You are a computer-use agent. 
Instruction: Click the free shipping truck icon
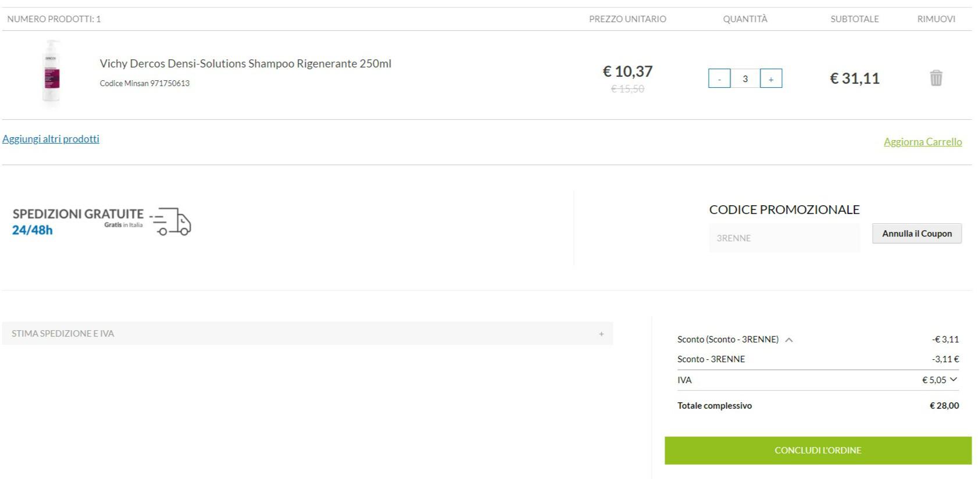pyautogui.click(x=173, y=222)
